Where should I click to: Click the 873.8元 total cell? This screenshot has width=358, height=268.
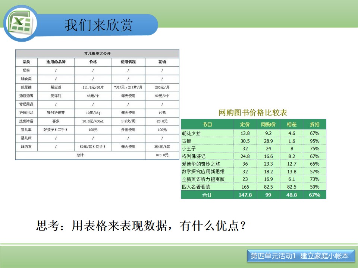point(162,155)
